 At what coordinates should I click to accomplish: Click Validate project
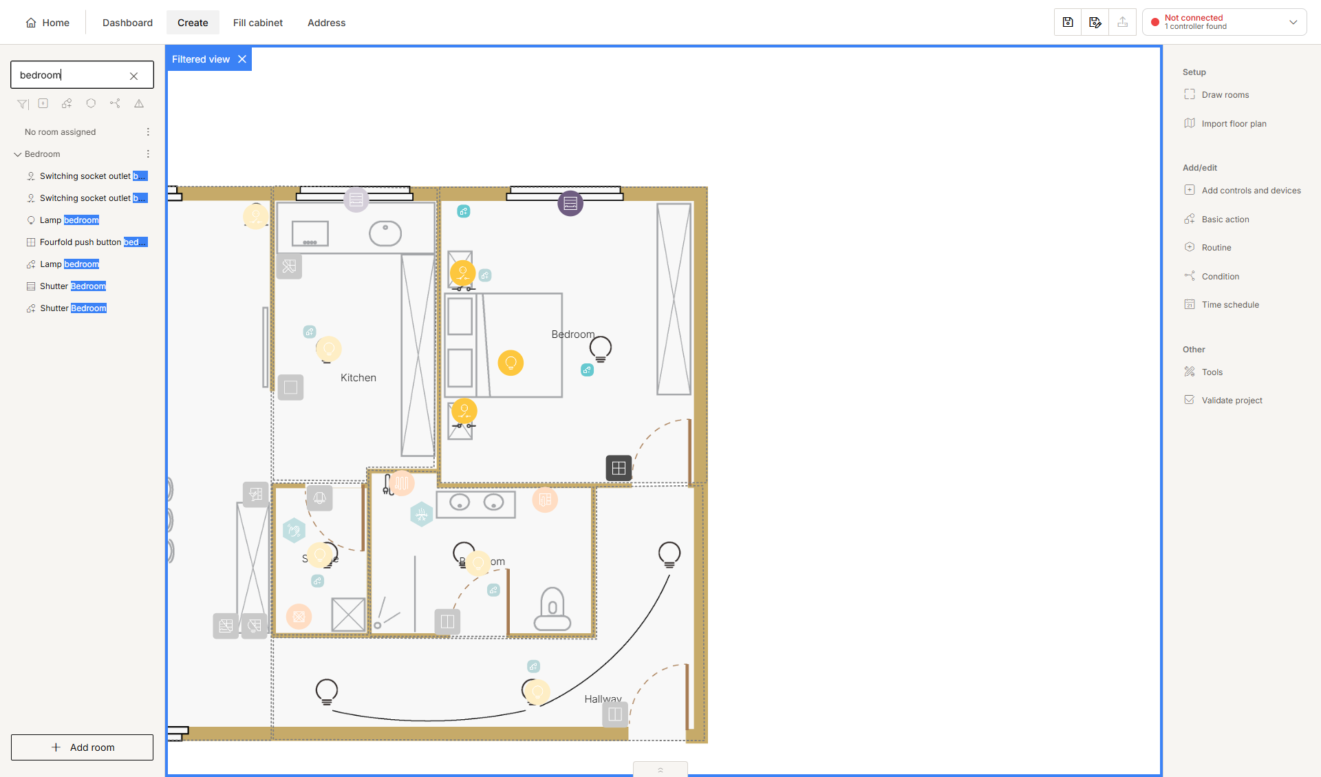(1223, 401)
